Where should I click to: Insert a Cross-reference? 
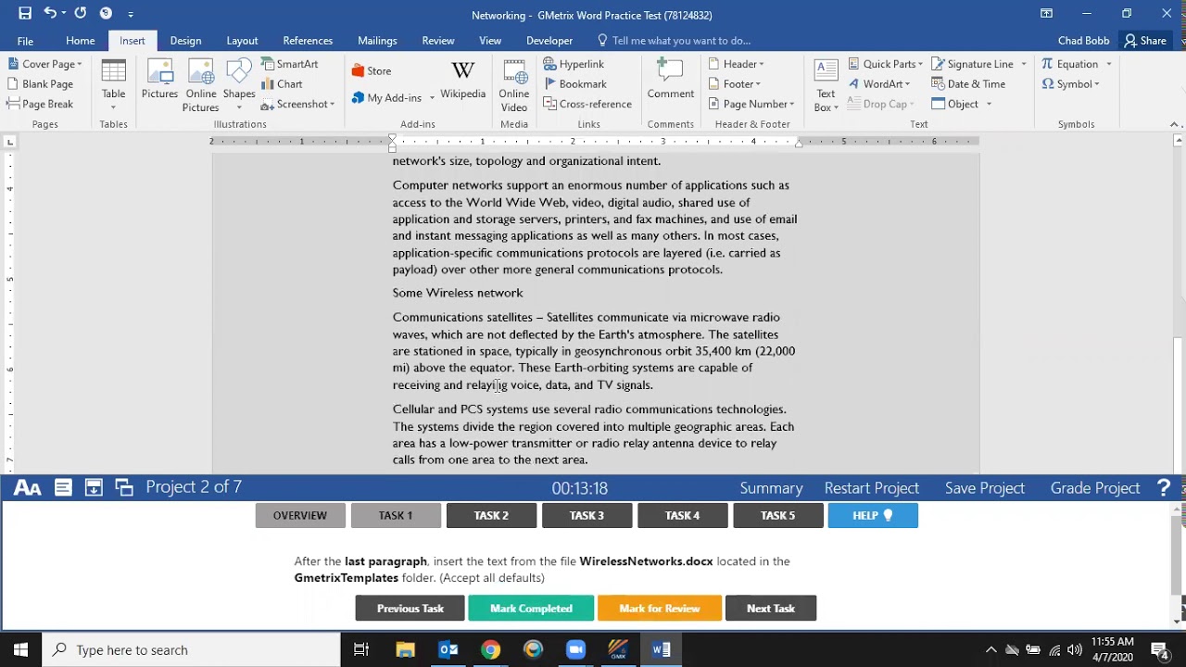[x=587, y=105]
